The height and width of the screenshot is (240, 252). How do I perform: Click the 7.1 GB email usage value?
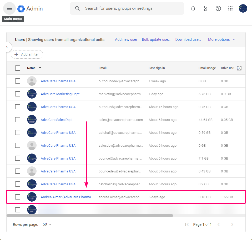[203, 159]
